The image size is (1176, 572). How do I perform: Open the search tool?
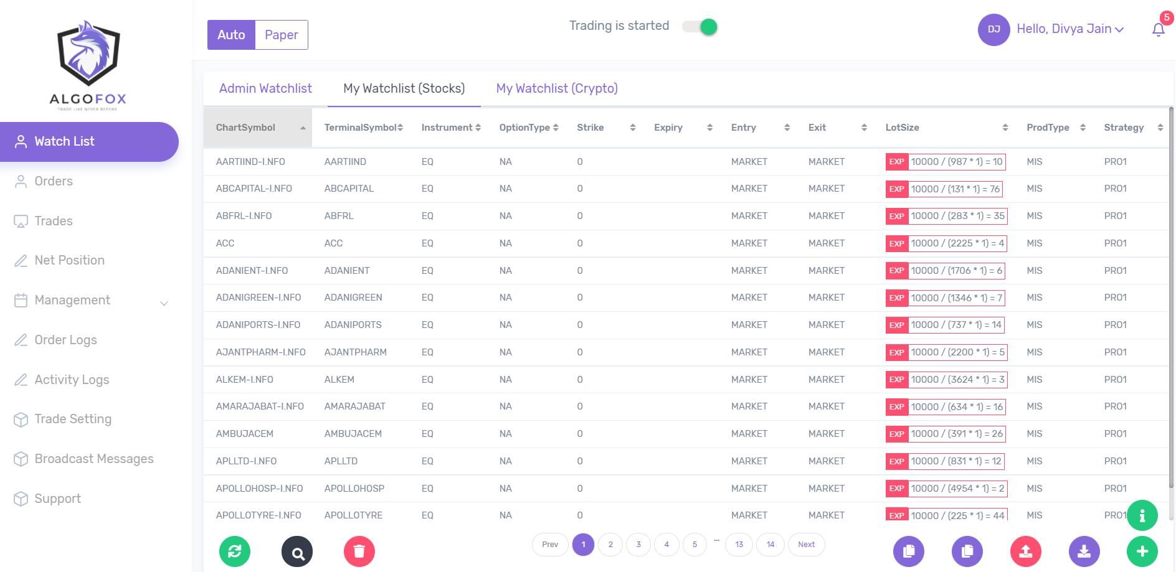click(297, 551)
